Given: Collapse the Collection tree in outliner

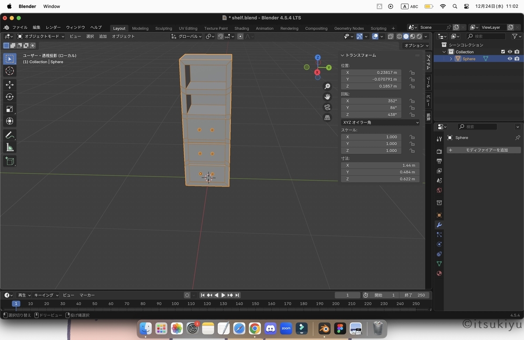Looking at the screenshot, I should (x=444, y=52).
